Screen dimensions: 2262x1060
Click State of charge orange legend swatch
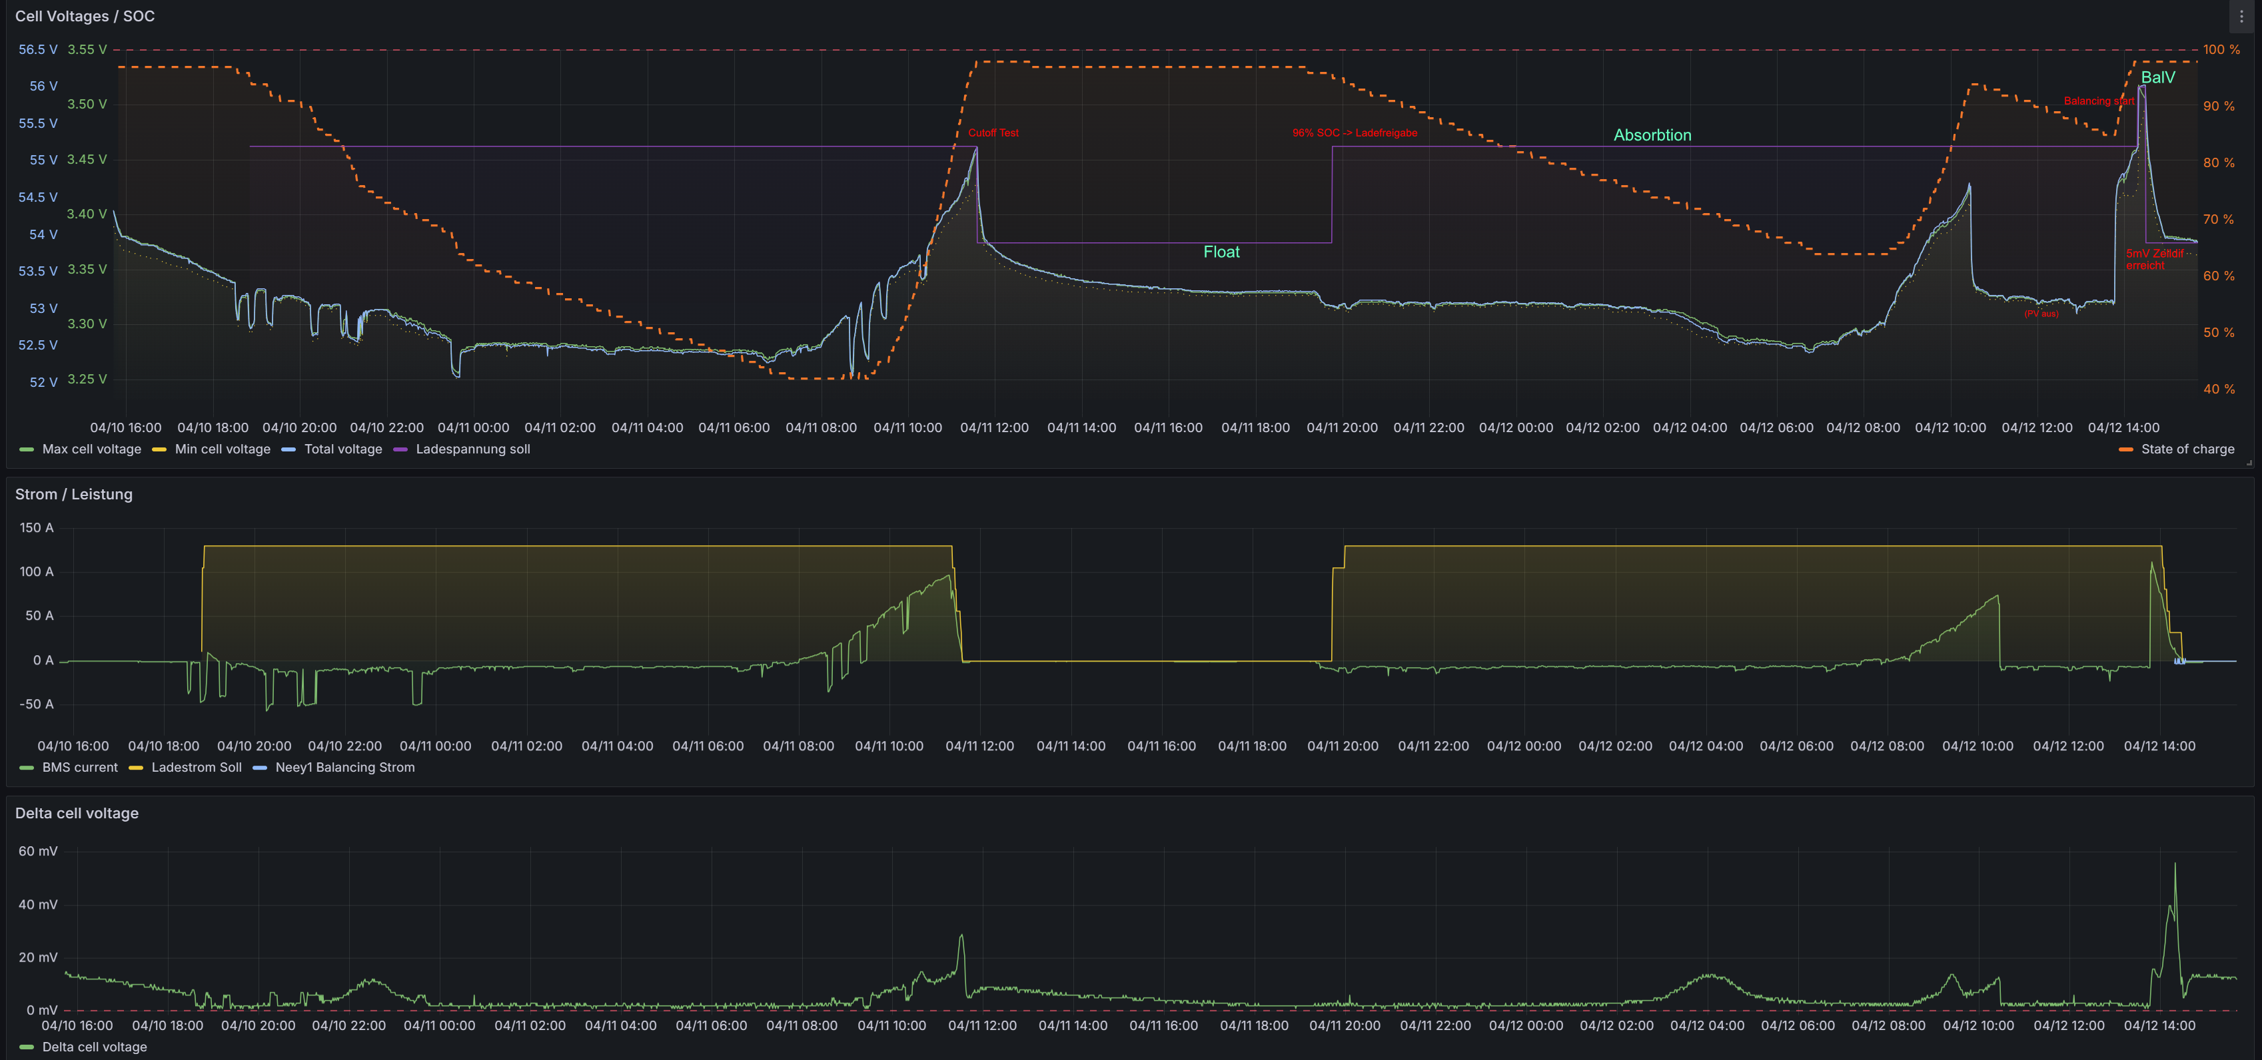[2125, 449]
